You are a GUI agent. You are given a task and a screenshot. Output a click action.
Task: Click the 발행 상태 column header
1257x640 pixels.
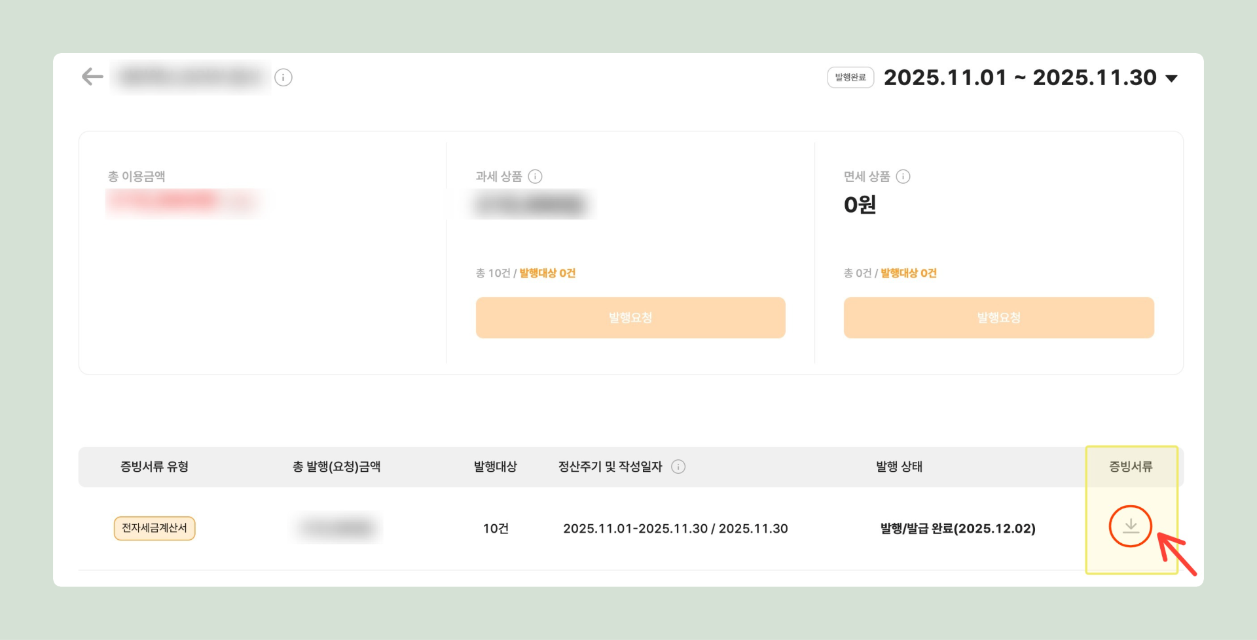pyautogui.click(x=899, y=467)
